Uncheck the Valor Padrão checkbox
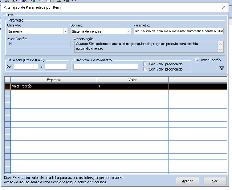The height and width of the screenshot is (190, 232). tap(198, 60)
